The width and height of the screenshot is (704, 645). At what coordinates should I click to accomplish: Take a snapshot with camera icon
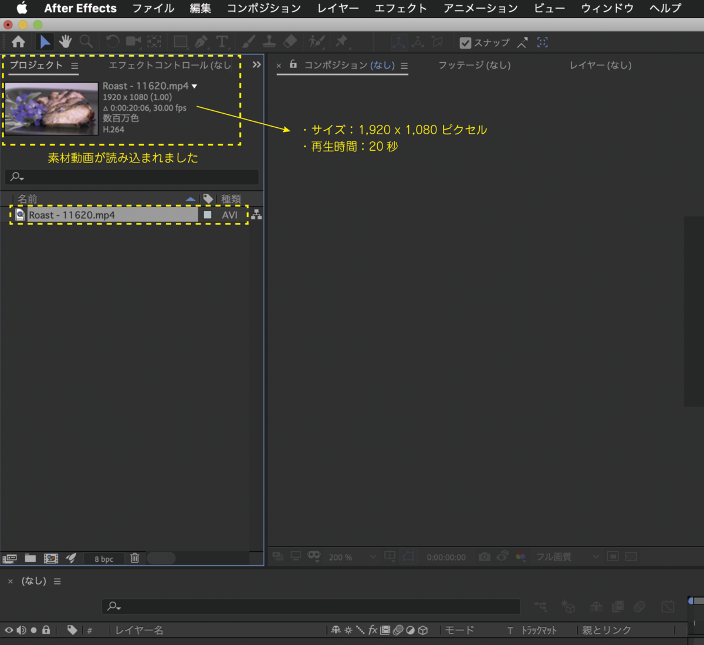point(484,556)
